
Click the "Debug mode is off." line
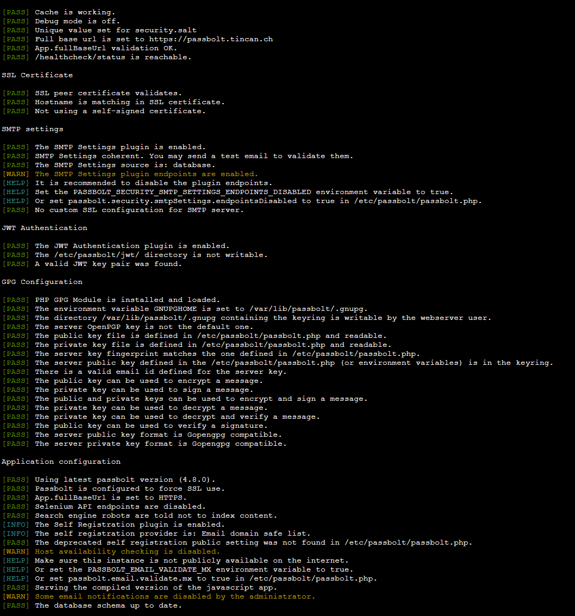pyautogui.click(x=77, y=21)
